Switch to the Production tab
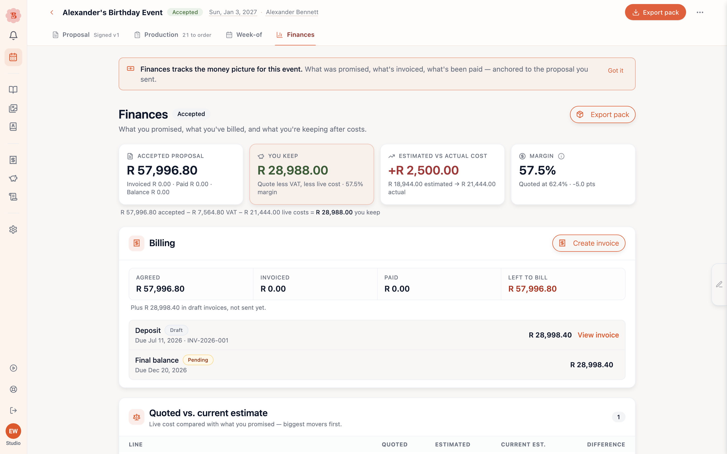727x454 pixels. click(x=172, y=35)
